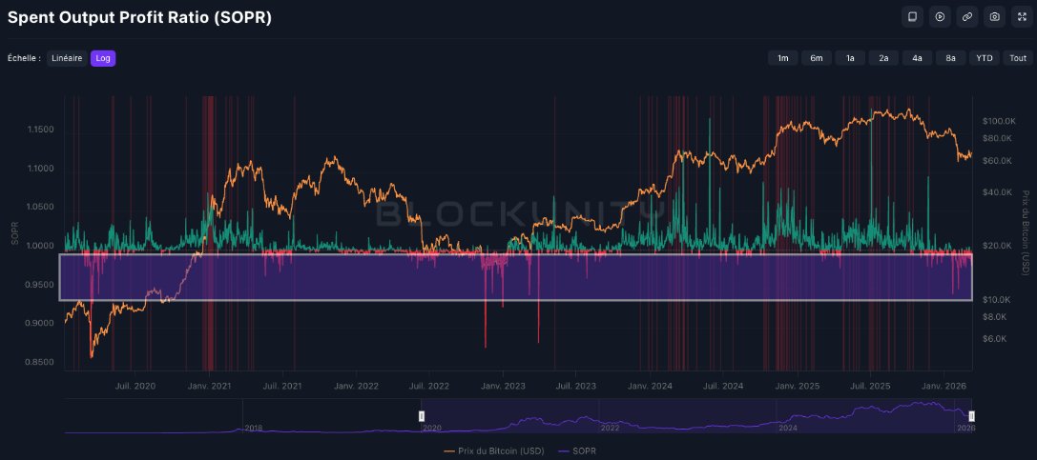Screen dimensions: 1037x460
Task: Click the $40.0K price axis label
Action: click(999, 192)
